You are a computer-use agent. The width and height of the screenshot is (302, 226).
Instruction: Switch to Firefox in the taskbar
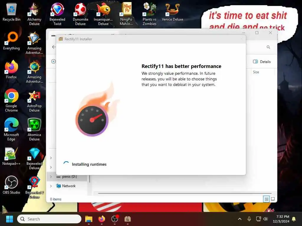[x=101, y=219]
